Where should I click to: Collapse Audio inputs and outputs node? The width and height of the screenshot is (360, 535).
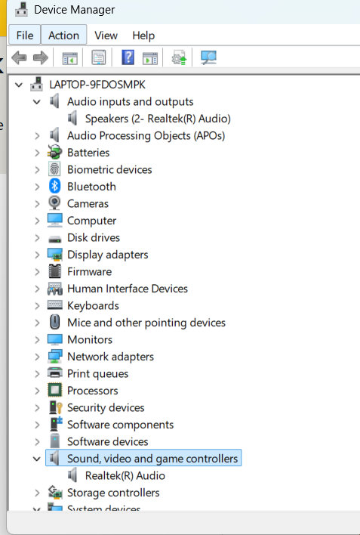(37, 102)
